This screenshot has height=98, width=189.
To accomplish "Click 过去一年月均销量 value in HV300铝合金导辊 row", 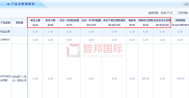I will 91,78.
